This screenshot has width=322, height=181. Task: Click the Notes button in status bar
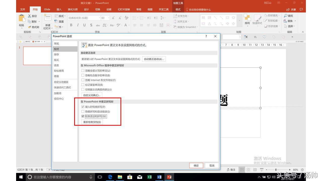[231, 170]
